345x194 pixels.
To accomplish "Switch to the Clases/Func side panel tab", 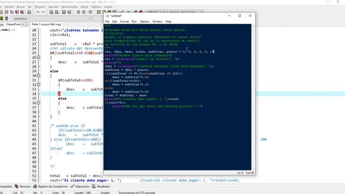I will [x=13, y=24].
